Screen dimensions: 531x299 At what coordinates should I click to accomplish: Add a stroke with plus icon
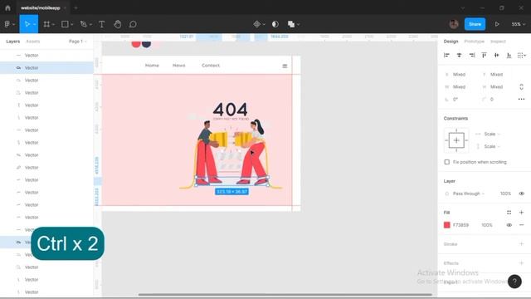point(521,243)
